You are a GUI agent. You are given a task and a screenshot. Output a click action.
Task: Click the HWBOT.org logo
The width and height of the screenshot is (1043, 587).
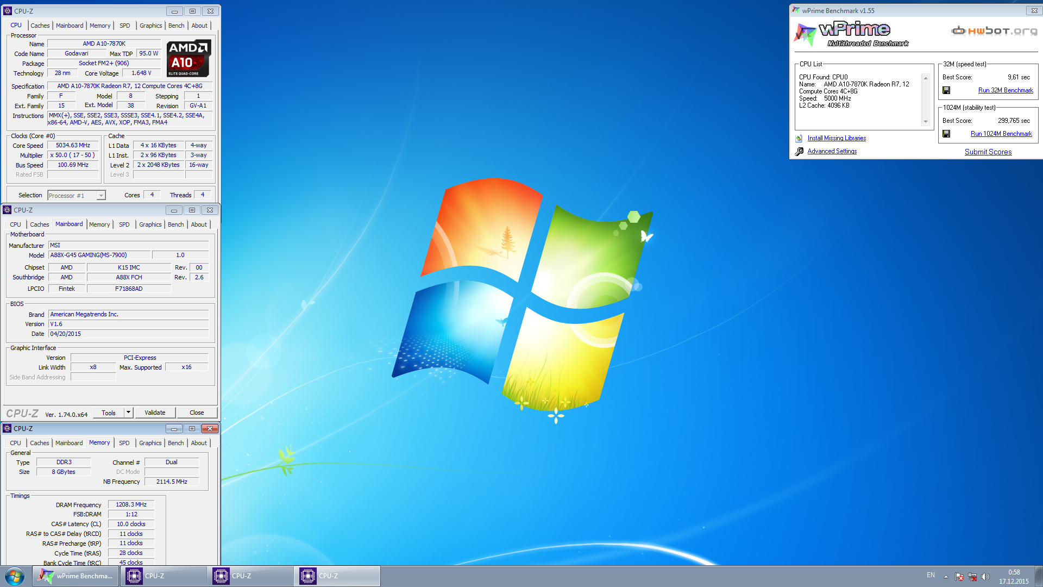click(994, 31)
